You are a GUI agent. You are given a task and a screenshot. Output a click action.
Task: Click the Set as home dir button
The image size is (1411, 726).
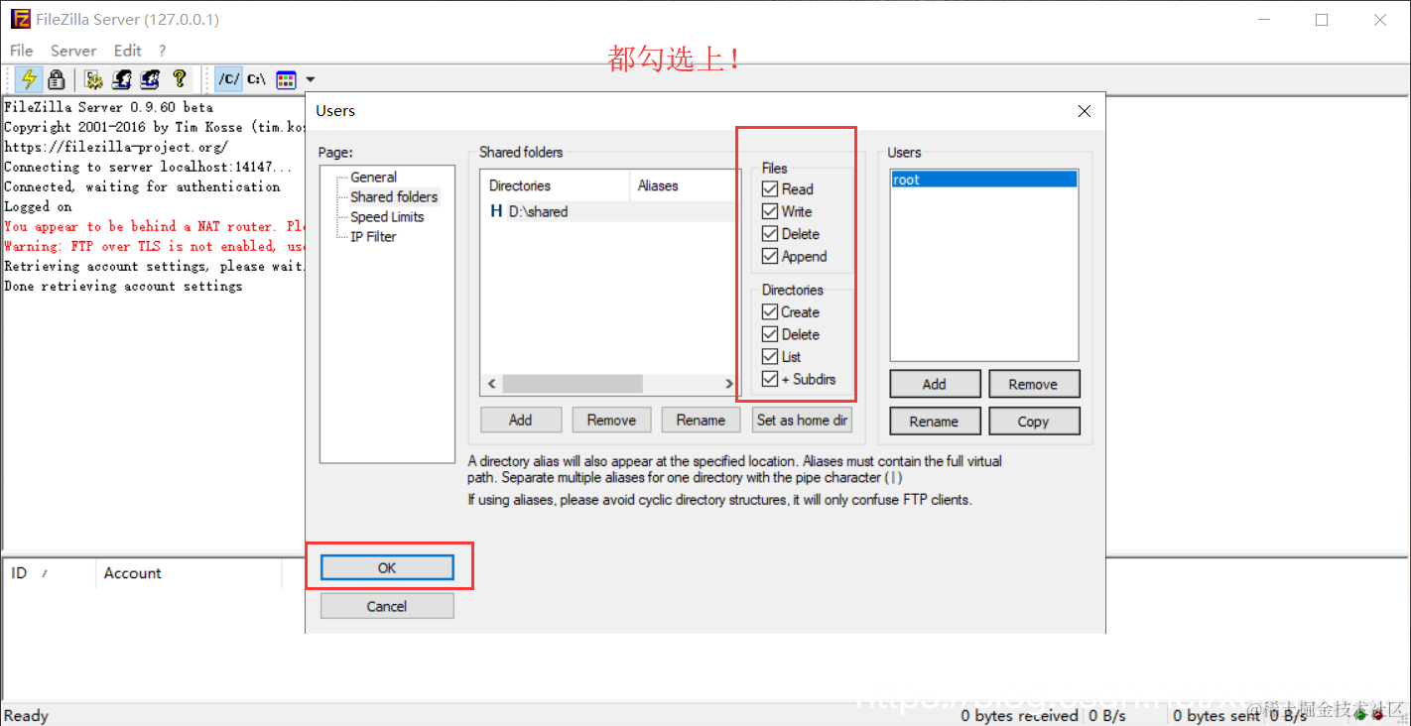pyautogui.click(x=802, y=420)
